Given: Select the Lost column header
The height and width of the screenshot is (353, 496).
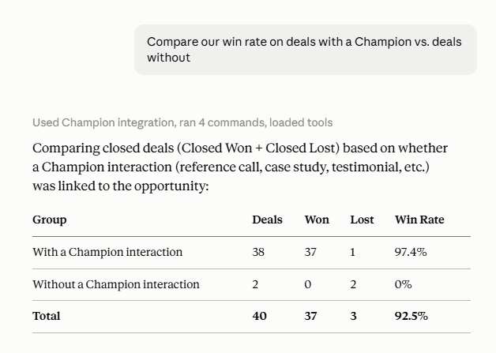Looking at the screenshot, I should click(362, 220).
